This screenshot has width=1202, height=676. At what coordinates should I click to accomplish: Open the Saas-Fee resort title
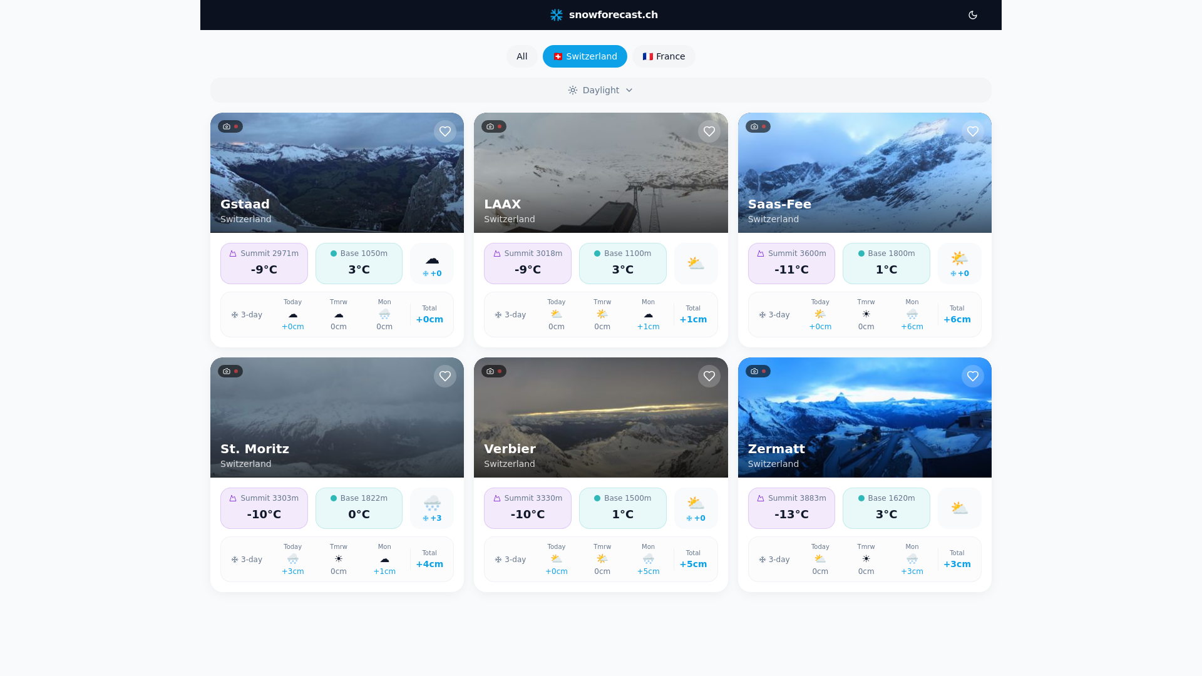pos(779,204)
